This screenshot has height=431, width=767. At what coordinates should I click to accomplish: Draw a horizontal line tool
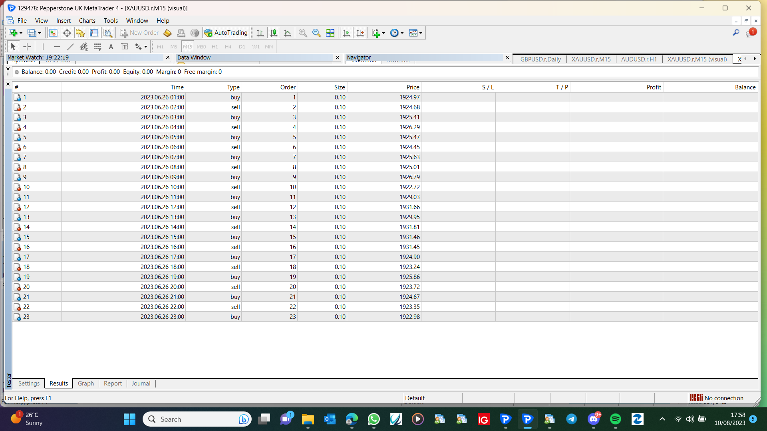pyautogui.click(x=57, y=47)
